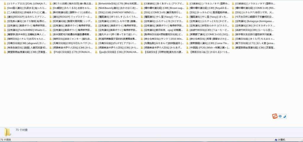Click folder icon of [Drz翻訳] item

(x=51, y=8)
